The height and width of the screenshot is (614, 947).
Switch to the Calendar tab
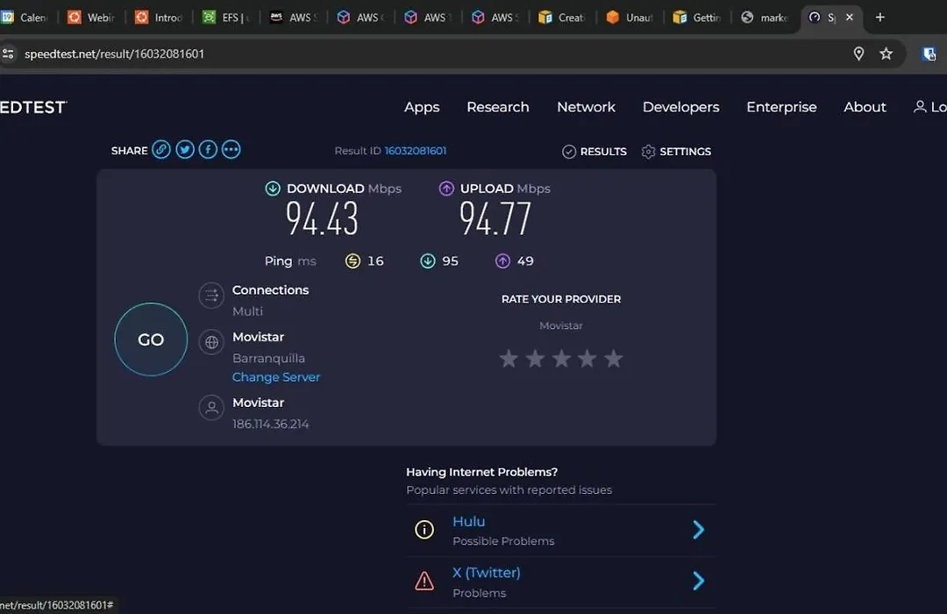click(25, 18)
